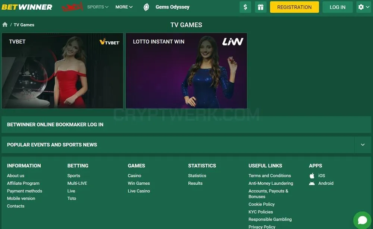Click the Apple iOS icon
This screenshot has width=373, height=229.
312,175
